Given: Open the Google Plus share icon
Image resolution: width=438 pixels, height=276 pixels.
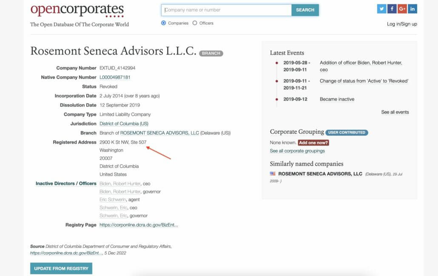Looking at the screenshot, I should (402, 9).
